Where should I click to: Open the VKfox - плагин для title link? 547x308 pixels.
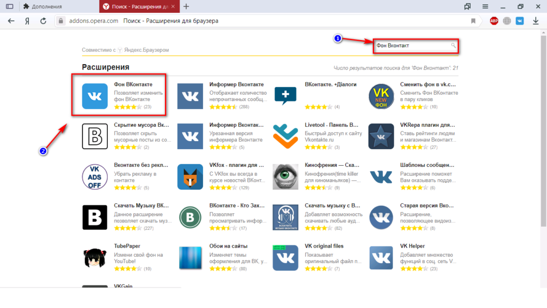pyautogui.click(x=237, y=165)
